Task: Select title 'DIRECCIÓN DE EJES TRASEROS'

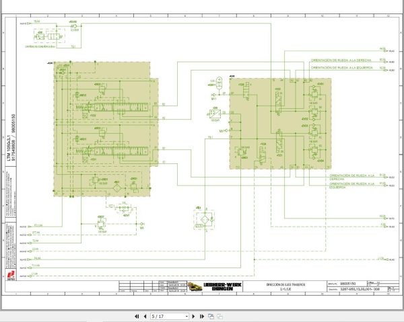Action: point(285,285)
